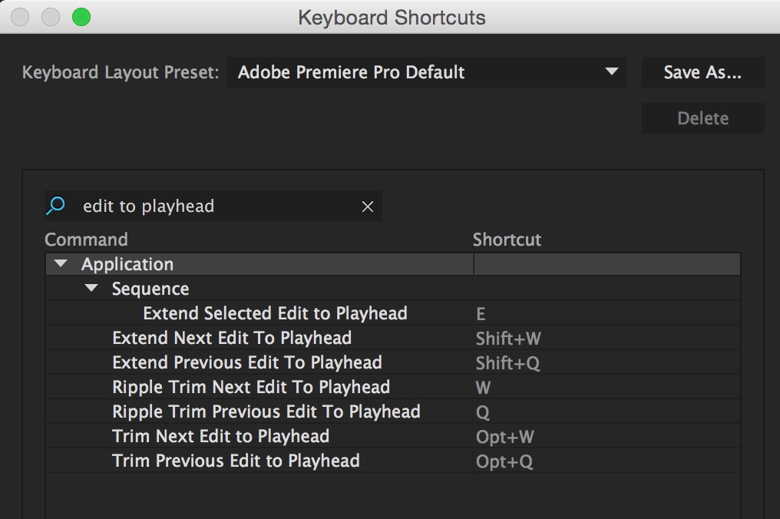
Task: Click the Delete button
Action: [x=702, y=118]
